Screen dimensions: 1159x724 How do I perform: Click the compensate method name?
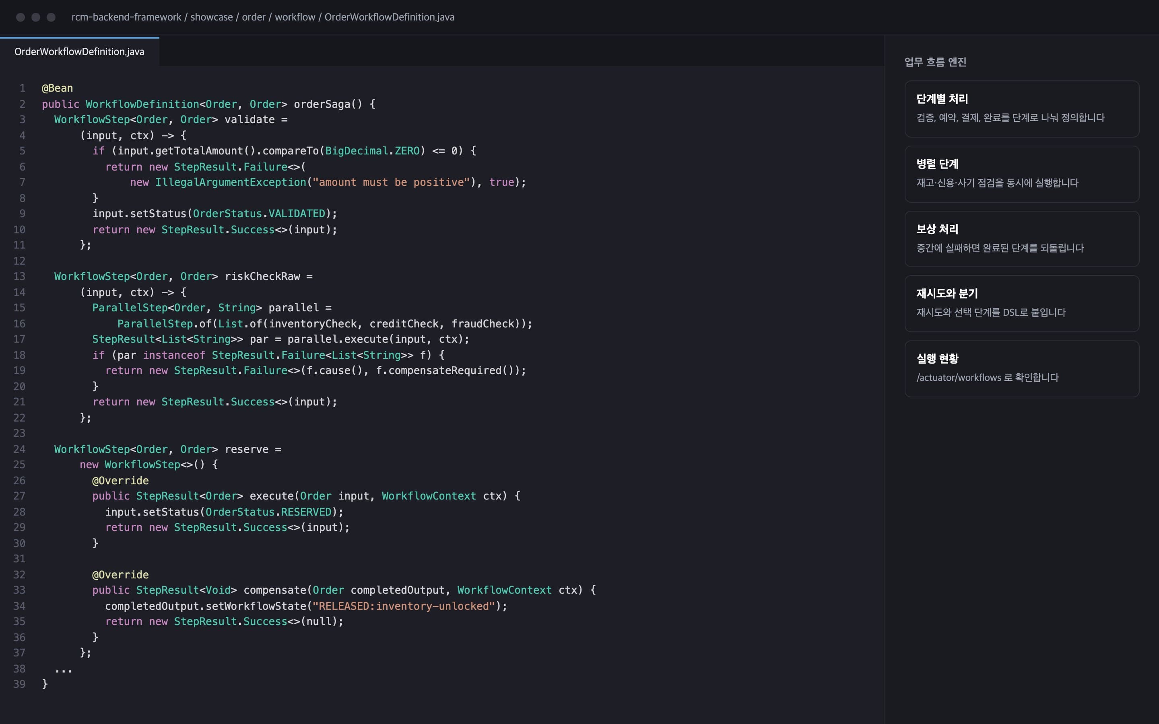[274, 590]
